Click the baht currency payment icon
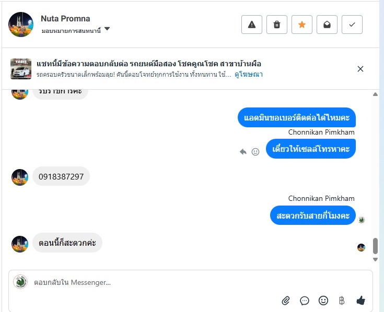384x312 pixels. click(342, 301)
